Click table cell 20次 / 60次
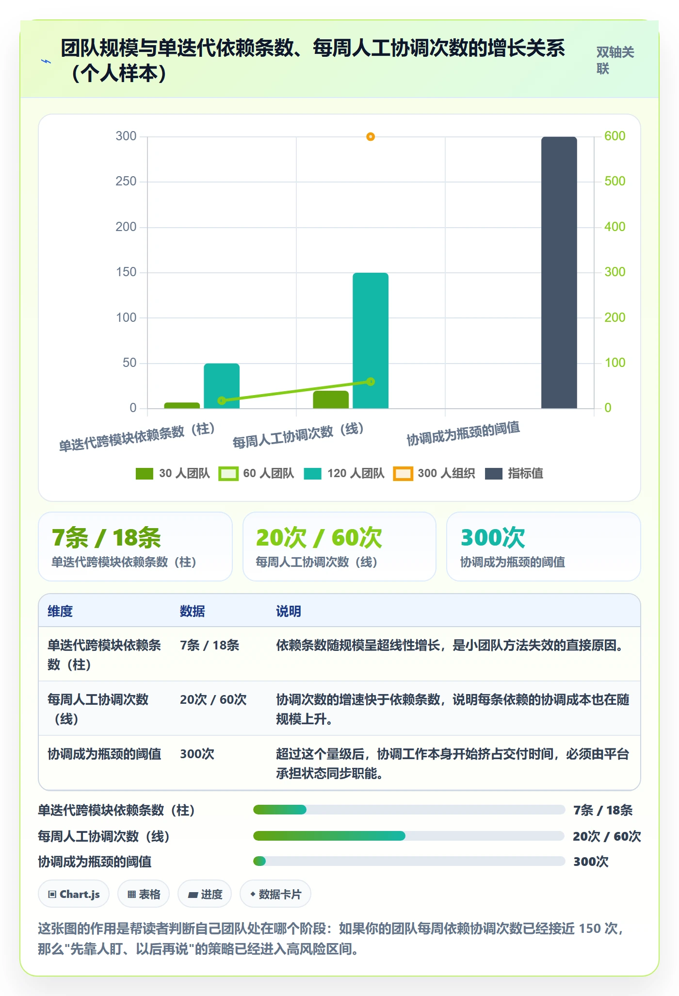Screen dimensions: 679x996 coord(213,699)
